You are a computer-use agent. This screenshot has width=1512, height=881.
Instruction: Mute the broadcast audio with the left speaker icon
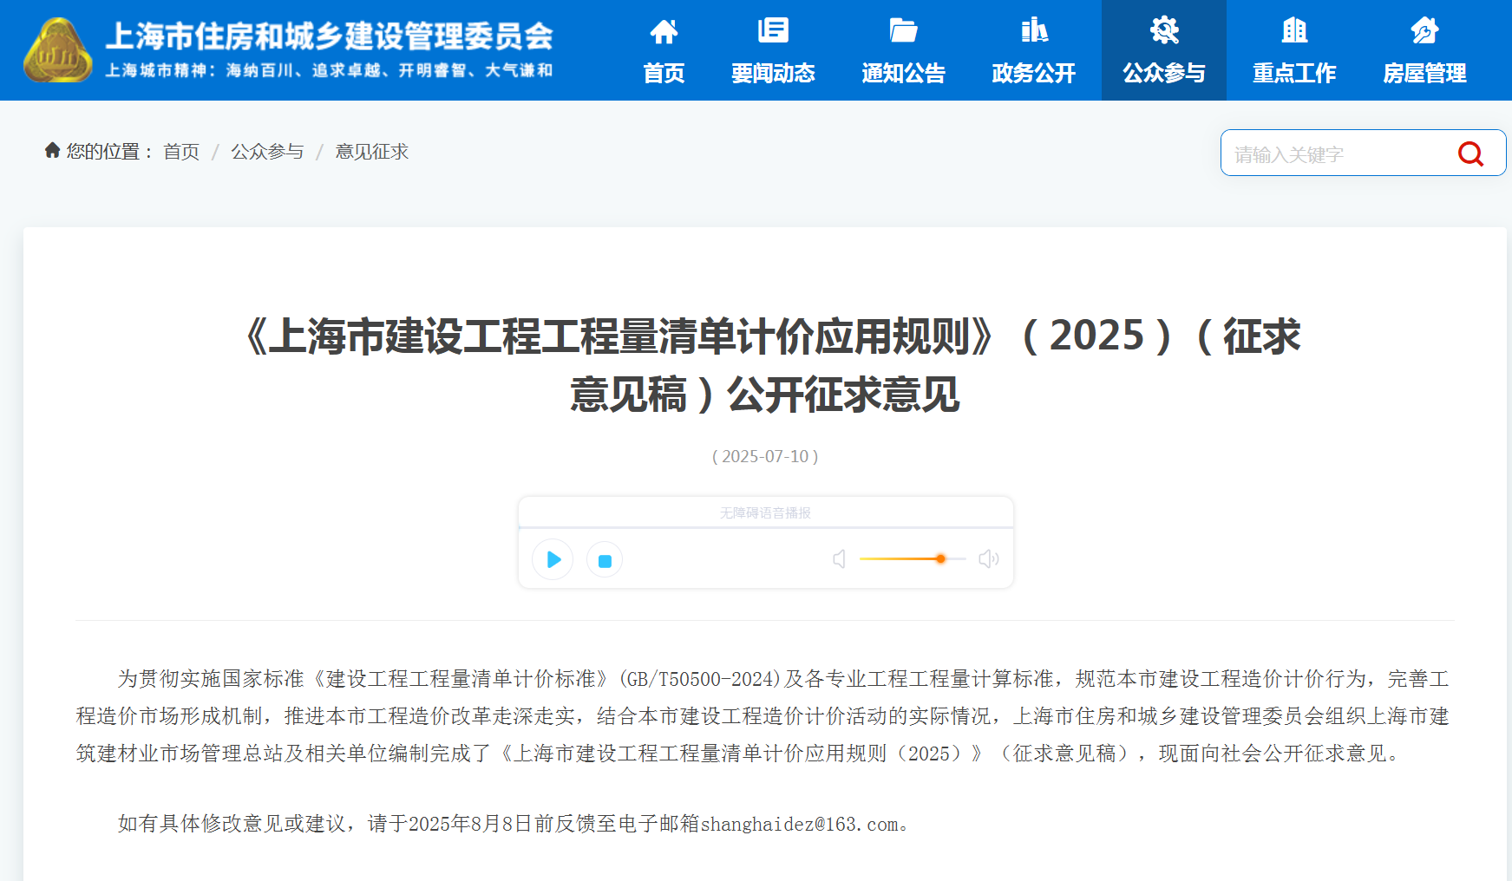tap(838, 559)
